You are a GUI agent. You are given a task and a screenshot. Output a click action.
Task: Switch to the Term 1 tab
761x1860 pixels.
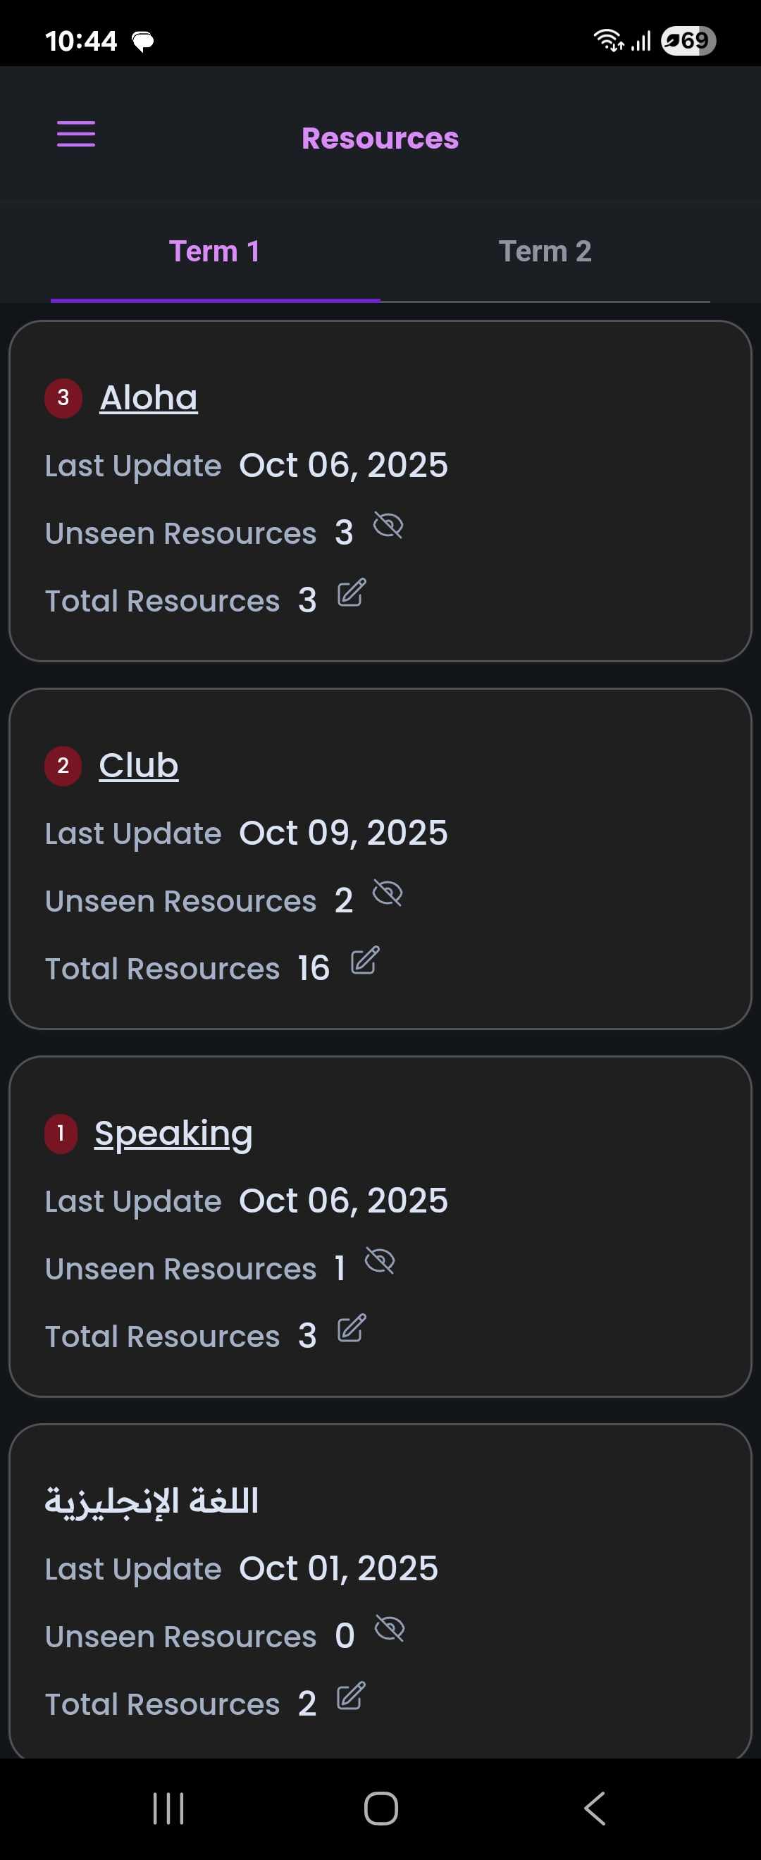214,252
